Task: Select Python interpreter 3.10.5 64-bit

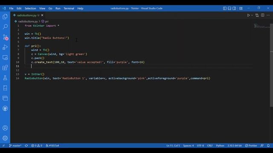Action: 235,145
